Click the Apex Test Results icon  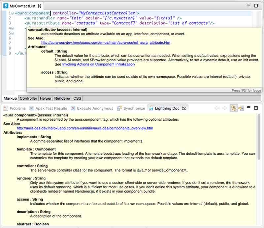[31, 108]
